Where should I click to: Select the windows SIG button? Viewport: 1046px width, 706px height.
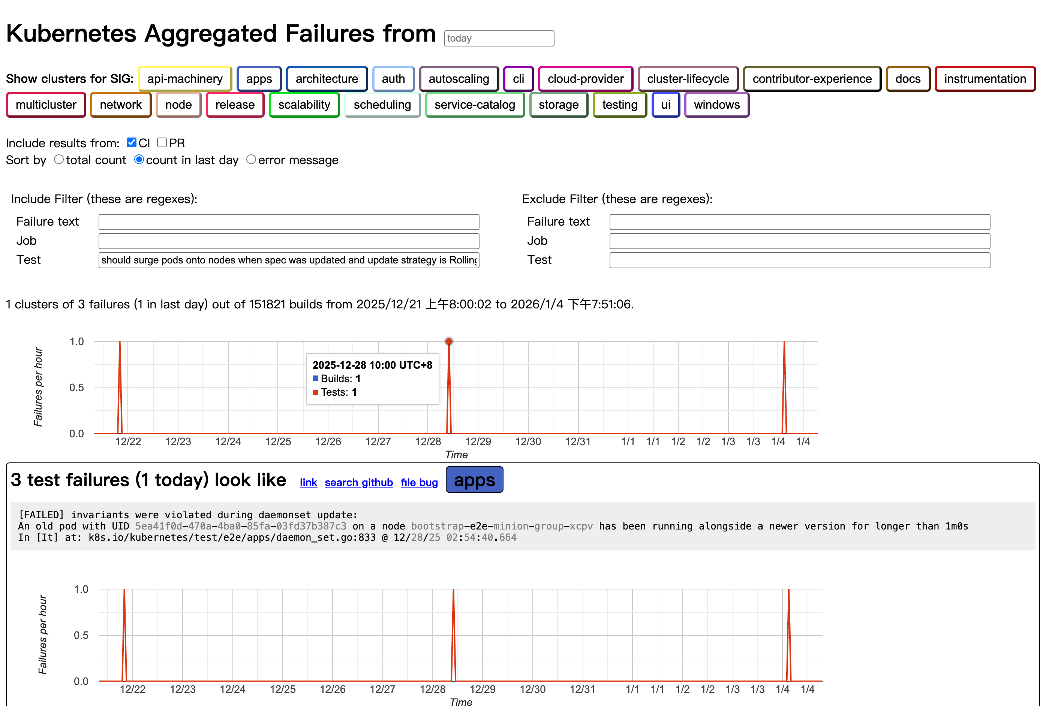(x=716, y=105)
